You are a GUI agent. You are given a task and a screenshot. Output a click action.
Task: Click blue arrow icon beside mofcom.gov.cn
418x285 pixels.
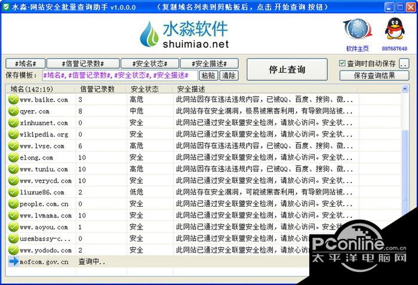[13, 261]
